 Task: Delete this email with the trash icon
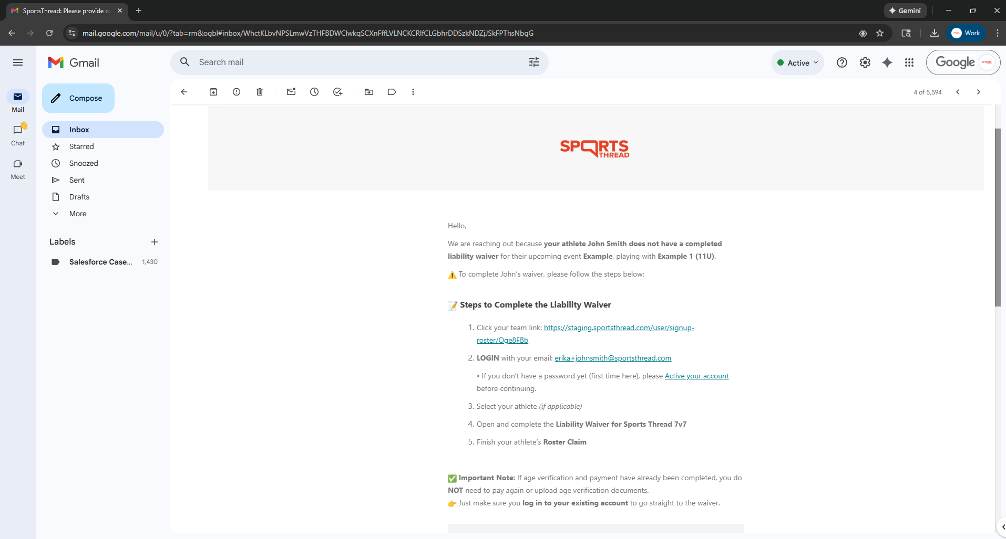[260, 92]
